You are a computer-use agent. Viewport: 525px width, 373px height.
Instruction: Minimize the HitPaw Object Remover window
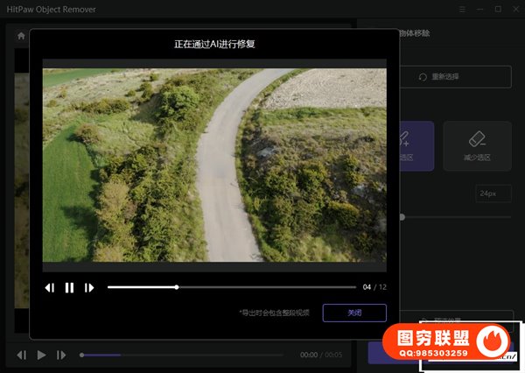(x=480, y=9)
